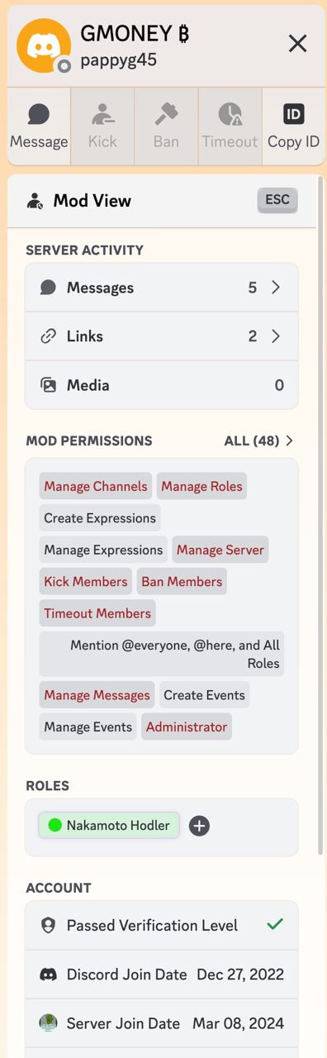Click the Message speech bubble icon
The height and width of the screenshot is (1058, 327).
coord(39,114)
